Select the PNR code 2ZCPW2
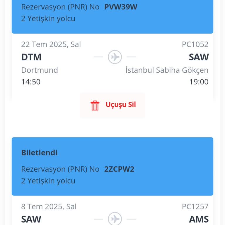The image size is (225, 225). pyautogui.click(x=119, y=169)
